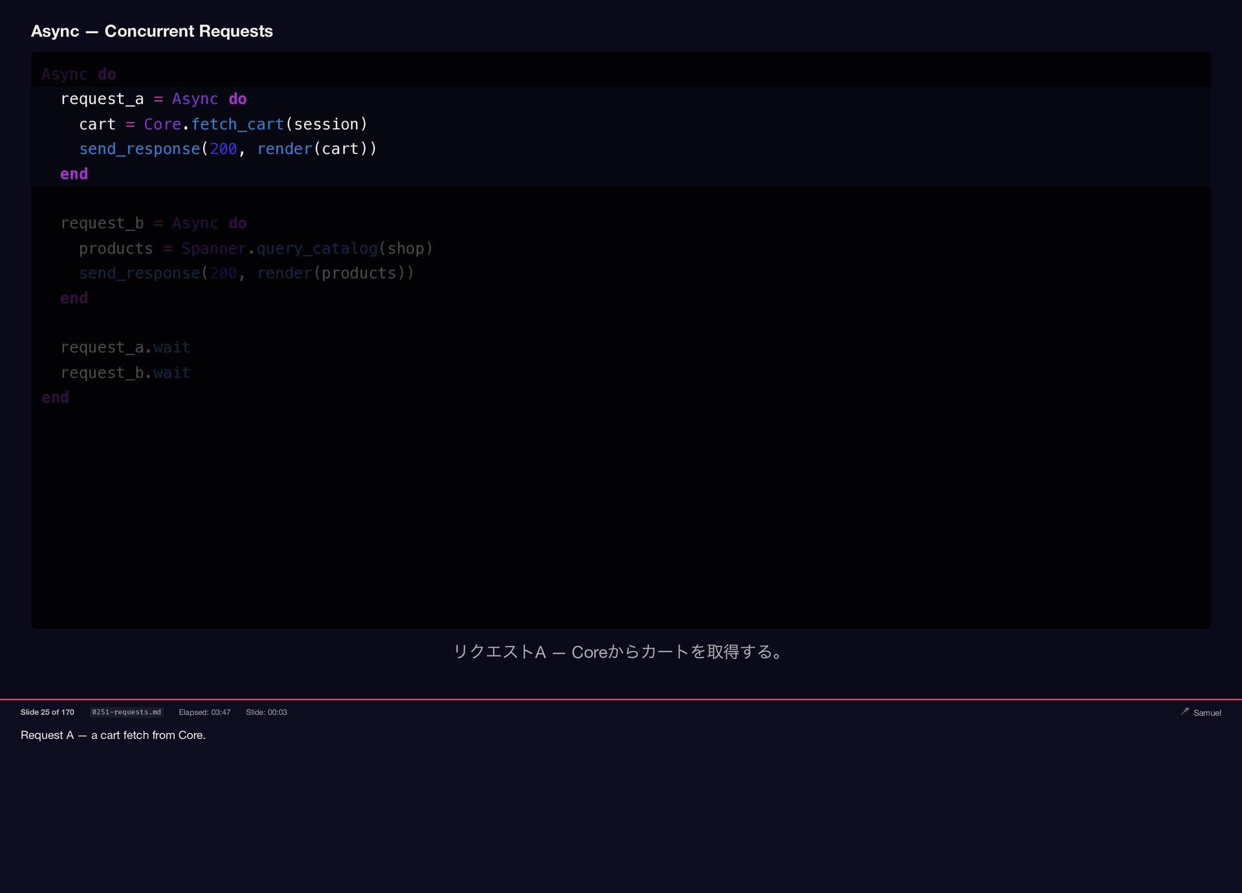Click the Core.fetch_cart(session) code line

(223, 124)
